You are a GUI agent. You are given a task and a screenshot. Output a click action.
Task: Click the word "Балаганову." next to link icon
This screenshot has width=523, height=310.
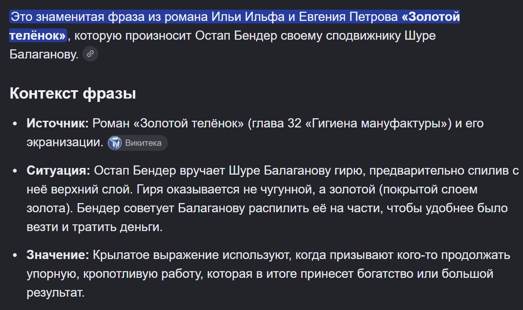(44, 54)
